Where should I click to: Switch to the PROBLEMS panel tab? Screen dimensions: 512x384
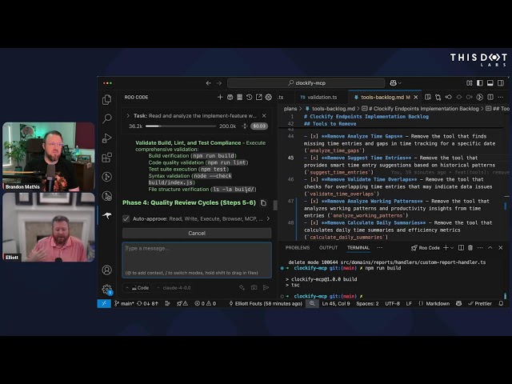pyautogui.click(x=298, y=248)
